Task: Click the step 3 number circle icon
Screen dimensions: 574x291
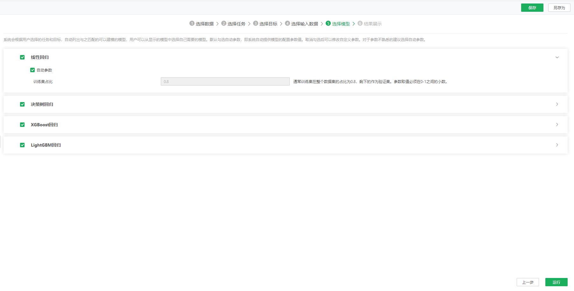Action: (255, 23)
